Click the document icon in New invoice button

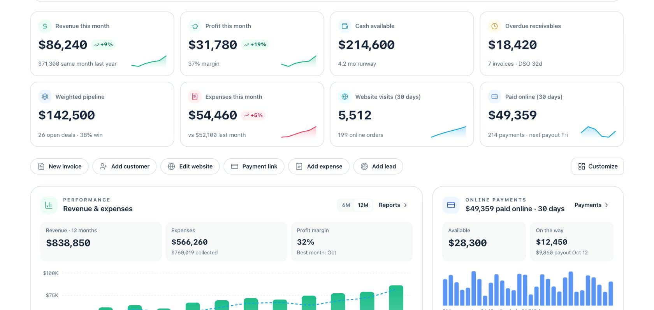coord(41,166)
